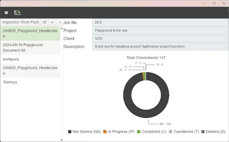The image size is (229, 142).
Task: Click the Inspection Work Pack header label
Action: pyautogui.click(x=21, y=22)
